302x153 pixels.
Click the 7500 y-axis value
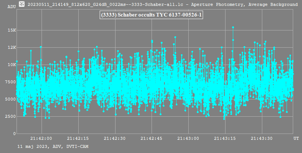tap(11, 82)
